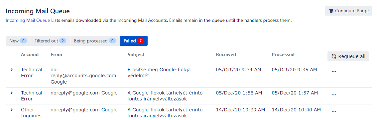Expand the first Technical Error row
The image size is (377, 120).
coord(11,70)
